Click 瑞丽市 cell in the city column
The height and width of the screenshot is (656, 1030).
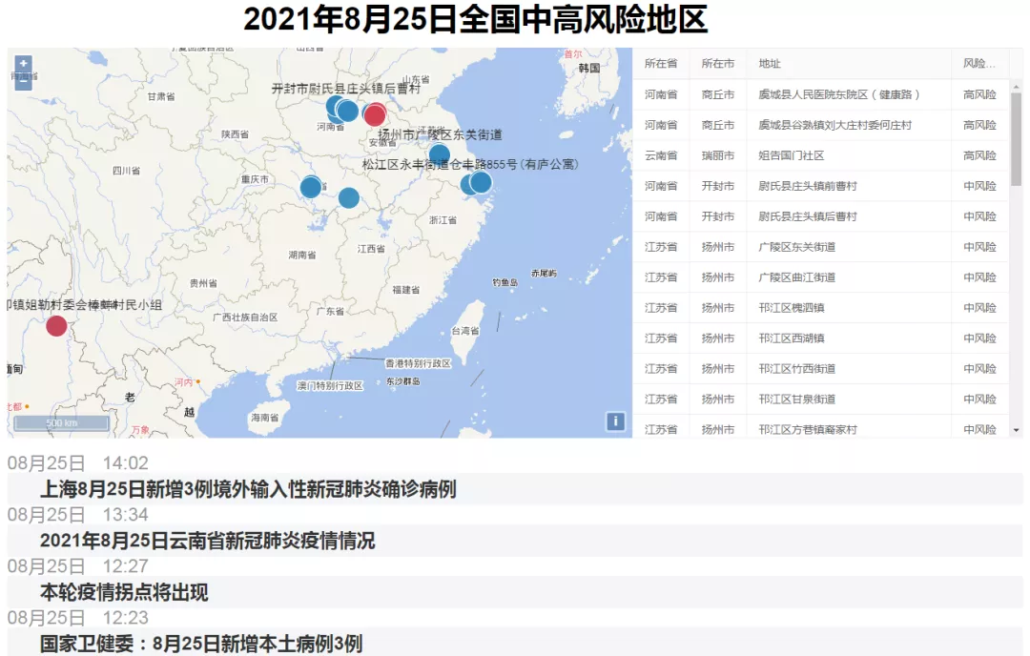[x=718, y=155]
